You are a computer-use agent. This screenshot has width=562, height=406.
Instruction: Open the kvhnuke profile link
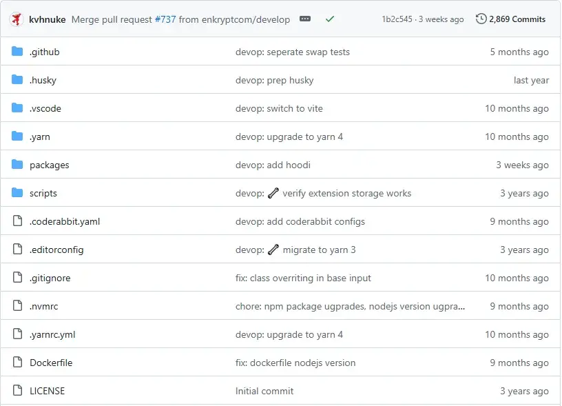[x=48, y=19]
